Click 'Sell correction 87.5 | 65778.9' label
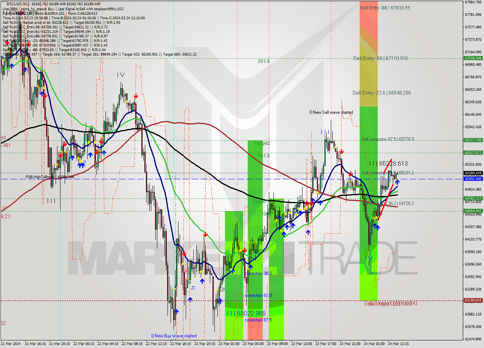Viewport: 484px width, 348px height. tap(388, 139)
